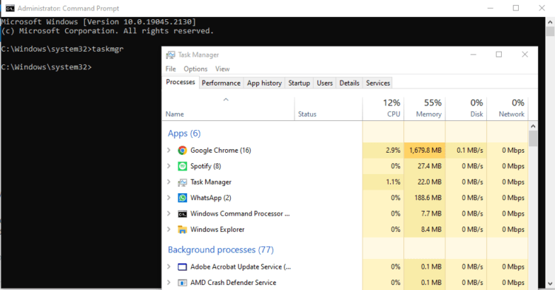Expand the WhatsApp process group

click(169, 198)
